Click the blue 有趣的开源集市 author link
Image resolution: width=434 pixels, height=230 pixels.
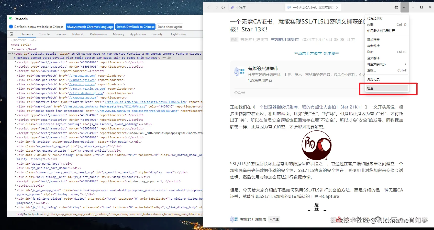click(x=285, y=40)
